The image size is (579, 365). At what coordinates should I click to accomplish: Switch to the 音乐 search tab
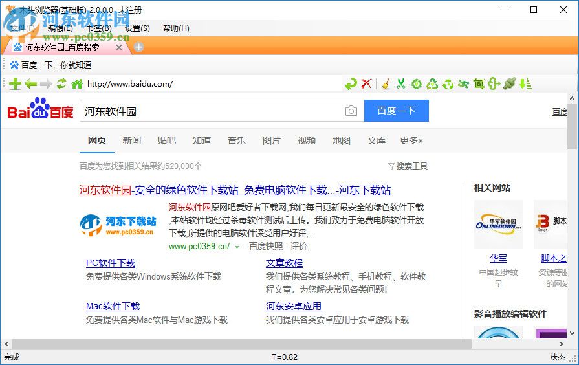(x=237, y=140)
